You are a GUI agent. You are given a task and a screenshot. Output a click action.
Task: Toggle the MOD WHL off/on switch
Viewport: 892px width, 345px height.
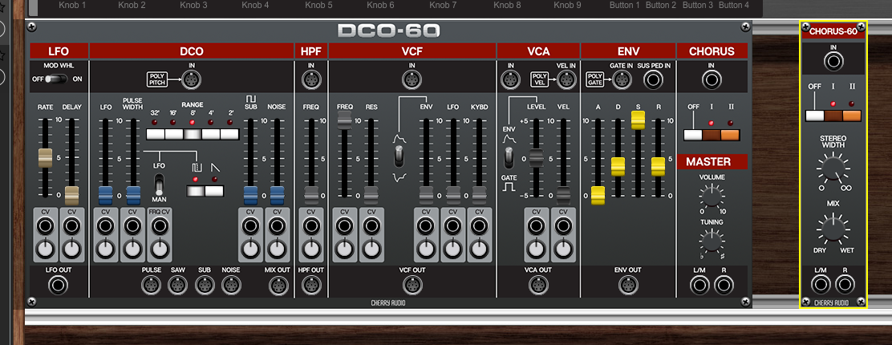[x=56, y=79]
